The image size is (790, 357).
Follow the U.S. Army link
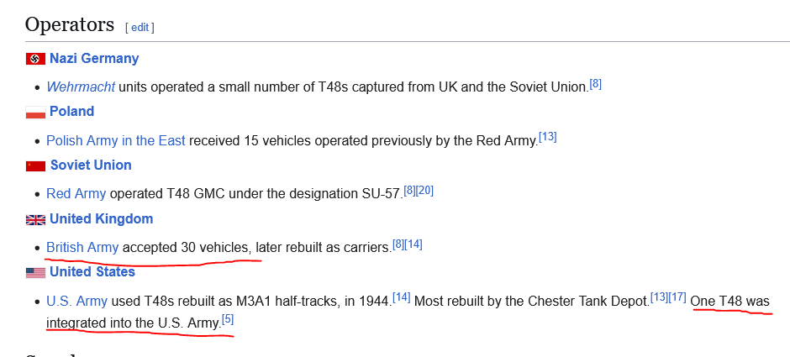point(76,301)
